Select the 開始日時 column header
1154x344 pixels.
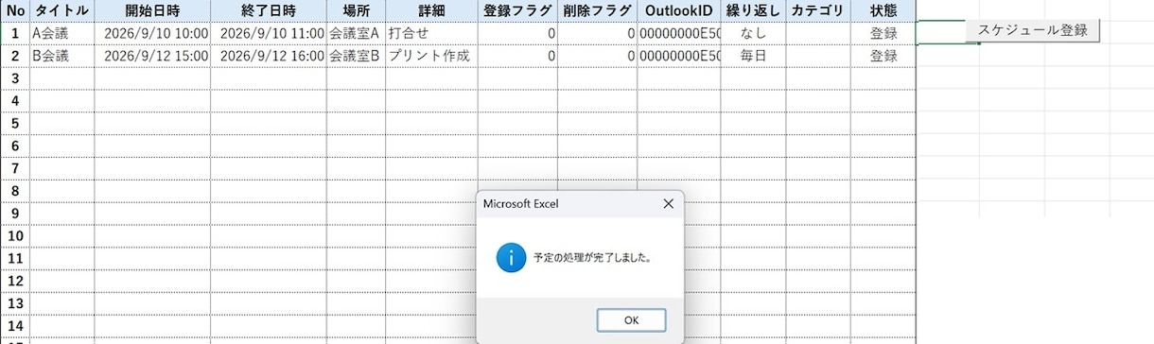tap(152, 10)
